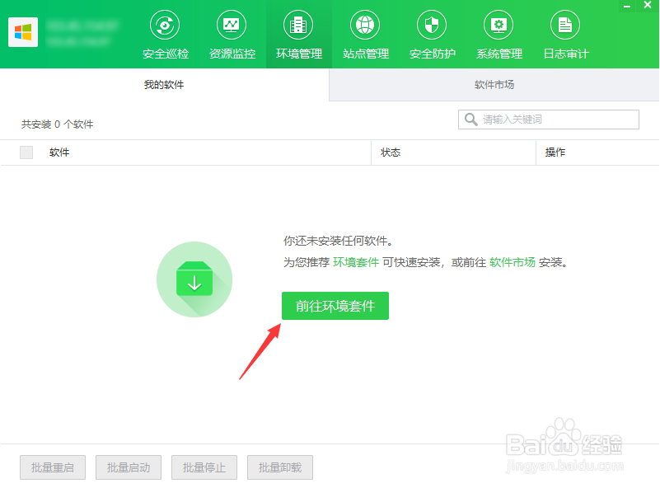The width and height of the screenshot is (660, 488).
Task: Click the Windows logo in top-left corner
Action: pos(23,32)
